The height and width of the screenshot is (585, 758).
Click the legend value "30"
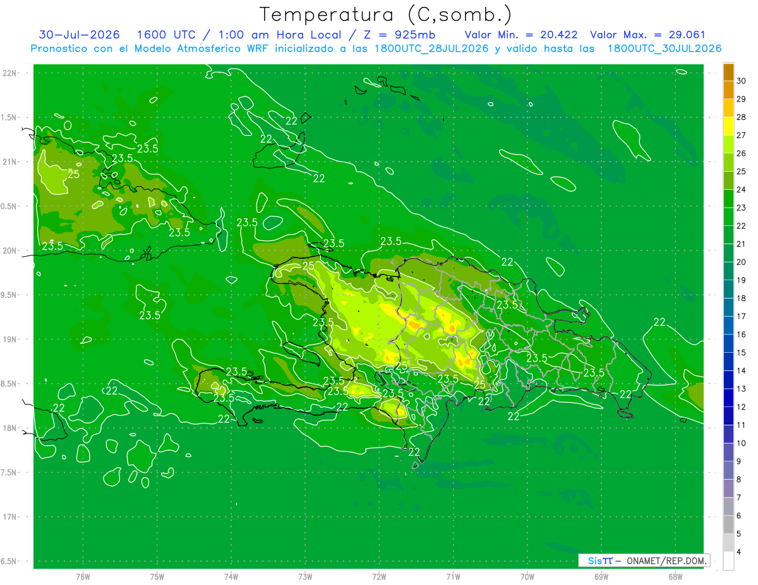coord(742,81)
